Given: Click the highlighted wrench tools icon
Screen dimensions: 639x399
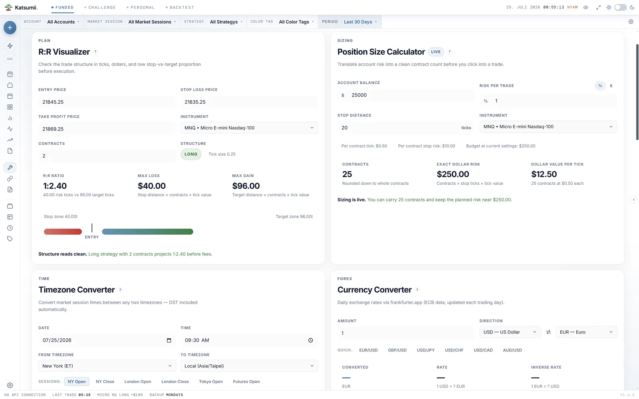Looking at the screenshot, I should (10, 168).
